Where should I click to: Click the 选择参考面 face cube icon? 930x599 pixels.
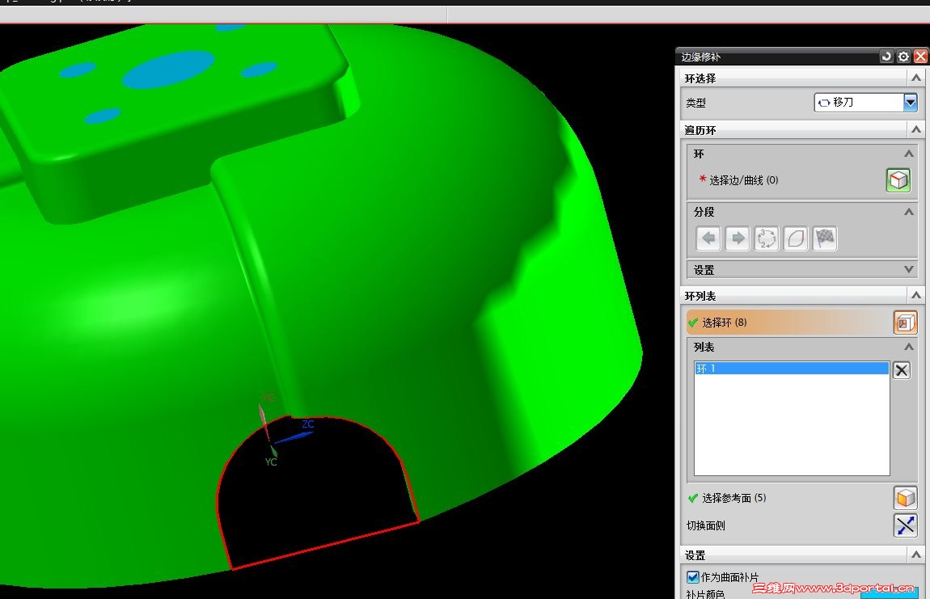coord(905,498)
